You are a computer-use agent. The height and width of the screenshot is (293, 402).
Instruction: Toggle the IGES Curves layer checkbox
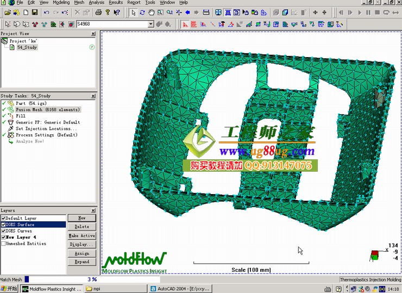coord(3,231)
